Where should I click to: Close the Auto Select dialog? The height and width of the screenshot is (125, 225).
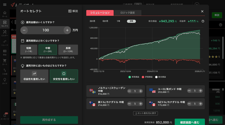coord(202,11)
